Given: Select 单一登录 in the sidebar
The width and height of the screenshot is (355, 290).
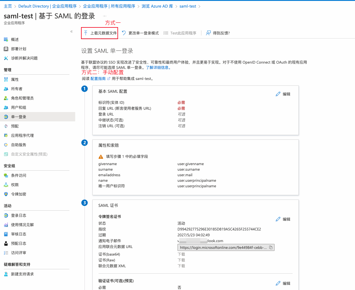Looking at the screenshot, I should pyautogui.click(x=38, y=117).
